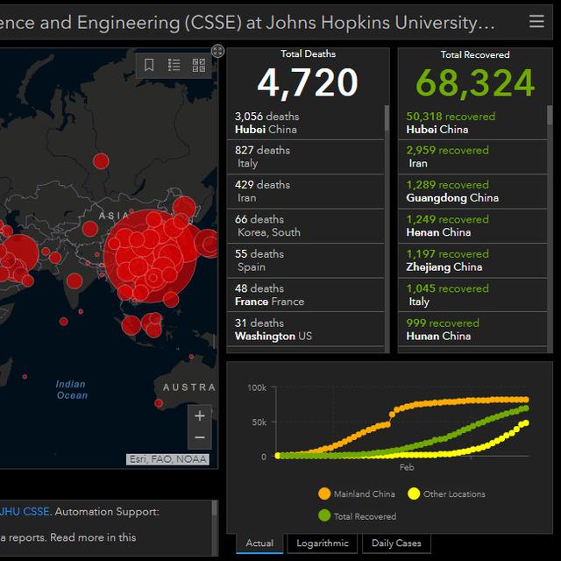Select the Guangdong China recovered row
The height and width of the screenshot is (561, 561).
(472, 191)
